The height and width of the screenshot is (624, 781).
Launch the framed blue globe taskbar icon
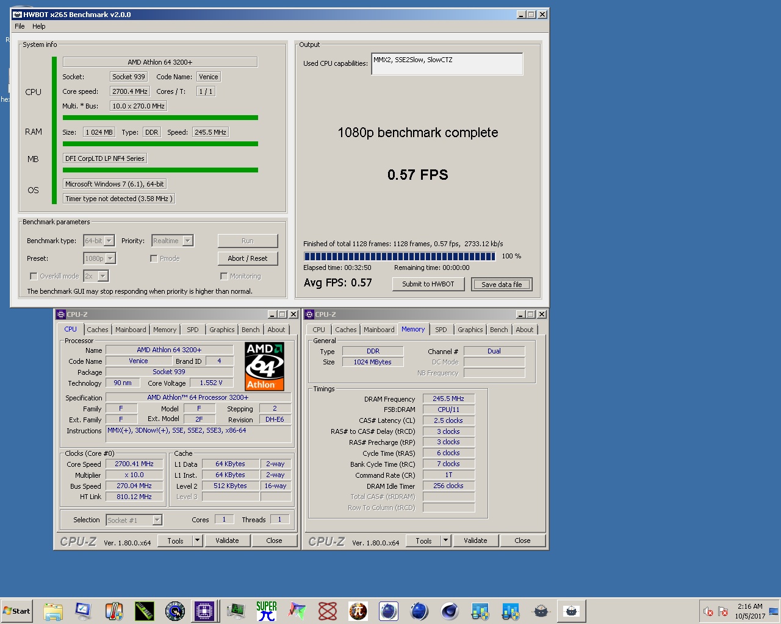point(389,611)
